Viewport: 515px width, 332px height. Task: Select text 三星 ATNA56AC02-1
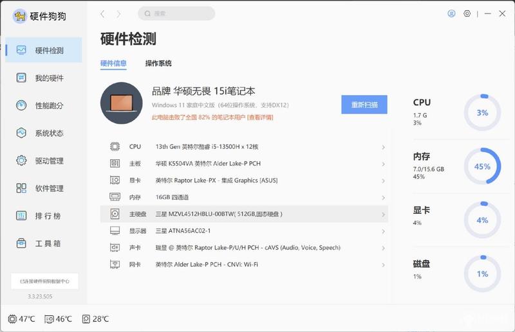[x=183, y=231]
